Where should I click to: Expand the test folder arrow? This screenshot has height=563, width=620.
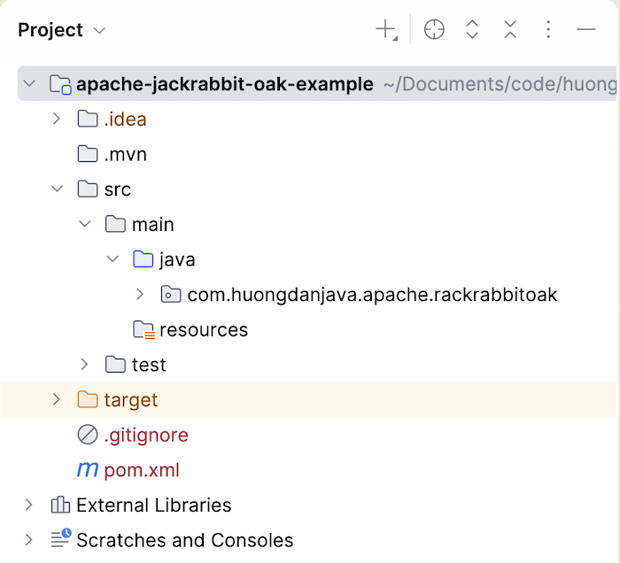point(85,365)
